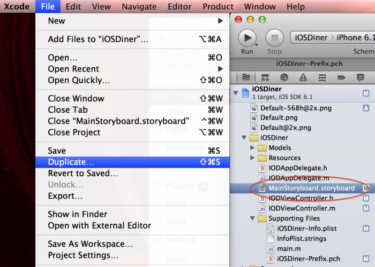
Task: Choose Show in Finder menu item
Action: pos(132,214)
